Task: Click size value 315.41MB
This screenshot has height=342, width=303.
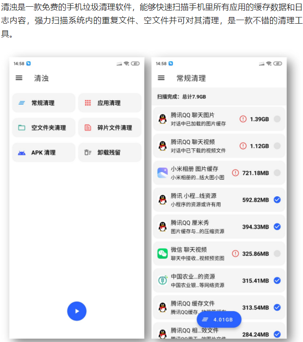Action: [x=256, y=281]
